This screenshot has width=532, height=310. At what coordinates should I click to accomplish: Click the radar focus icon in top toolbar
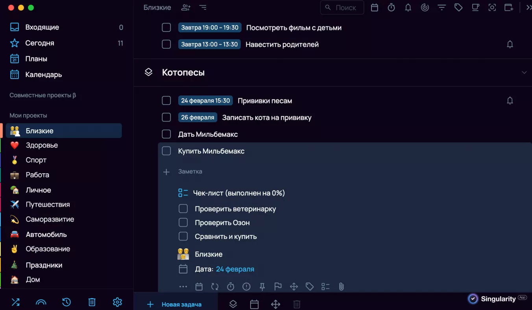(x=425, y=7)
